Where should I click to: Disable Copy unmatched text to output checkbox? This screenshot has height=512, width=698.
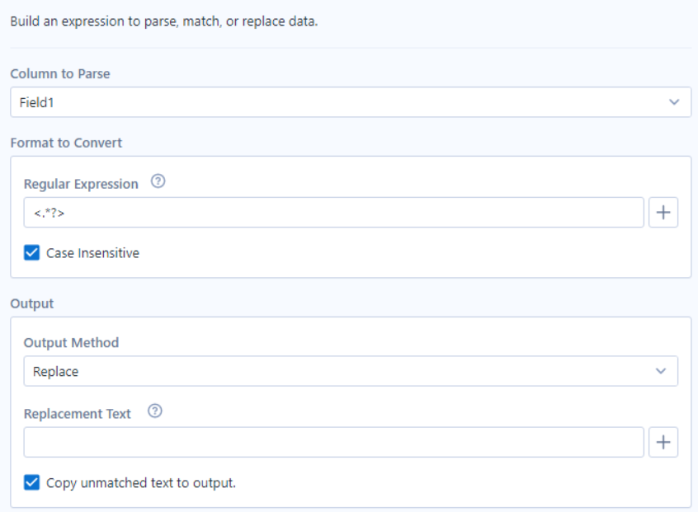[32, 482]
